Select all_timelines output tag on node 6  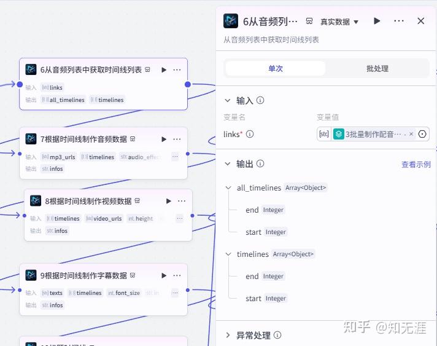63,100
